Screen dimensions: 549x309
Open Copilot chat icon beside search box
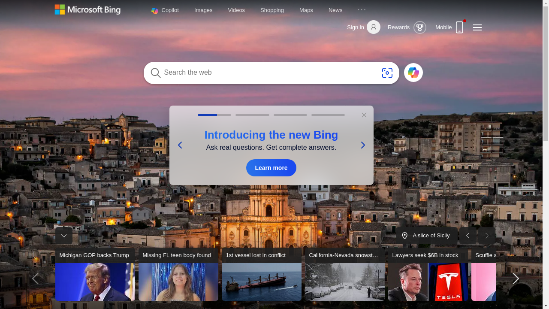click(x=413, y=73)
